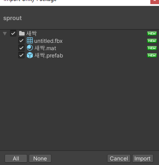Select the 새싹.mat file name
Image resolution: width=159 pixels, height=165 pixels.
[x=45, y=48]
